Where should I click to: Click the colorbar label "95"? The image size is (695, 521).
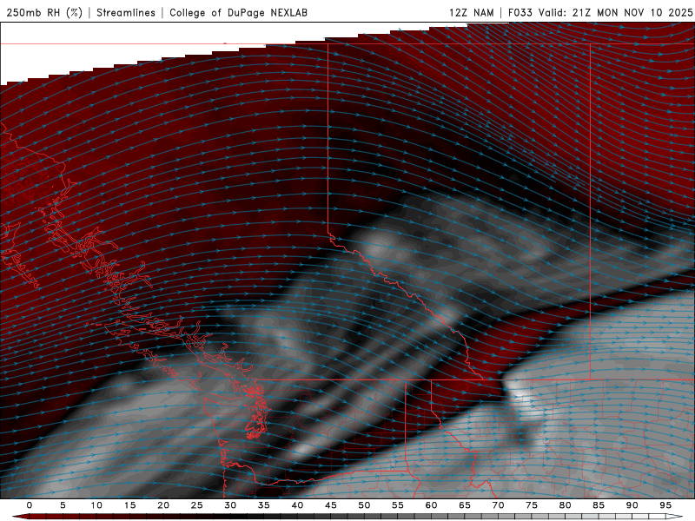point(665,505)
